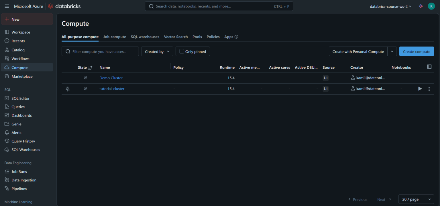Click the New button in the sidebar
This screenshot has height=206, width=440.
(x=27, y=19)
